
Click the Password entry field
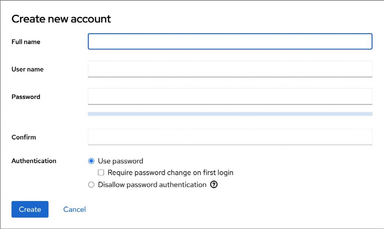click(x=230, y=97)
